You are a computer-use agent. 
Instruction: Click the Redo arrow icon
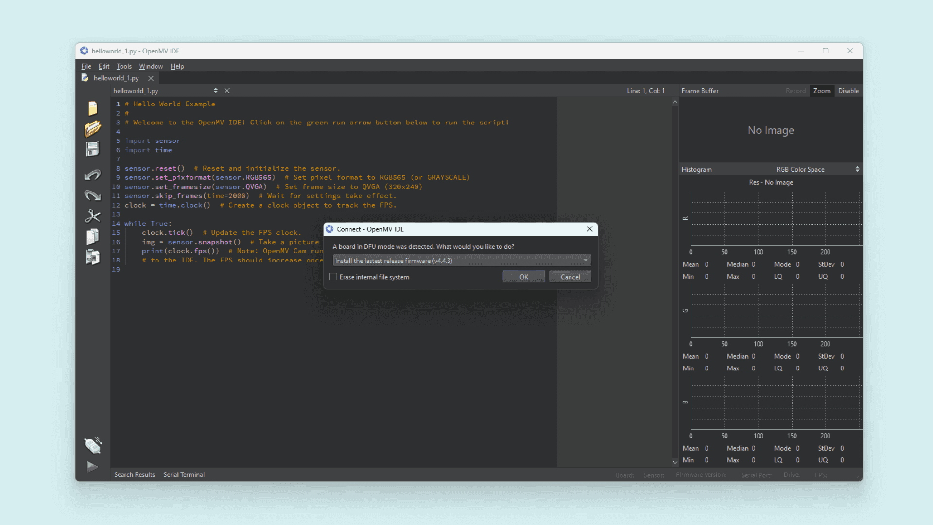(x=92, y=195)
